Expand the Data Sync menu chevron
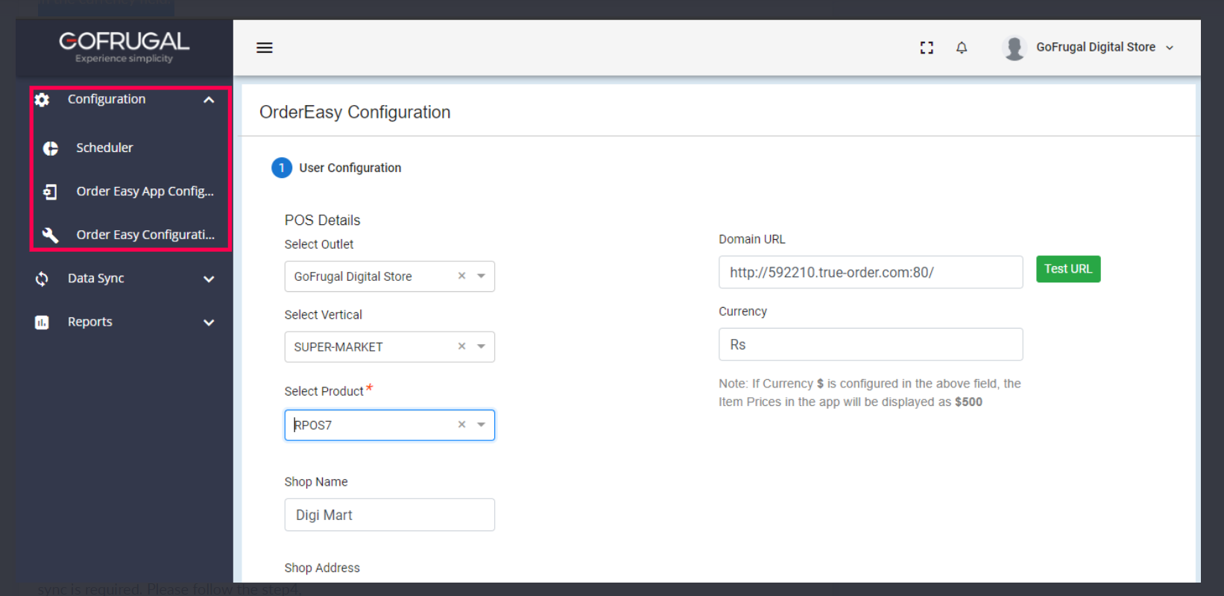The width and height of the screenshot is (1224, 596). point(209,279)
